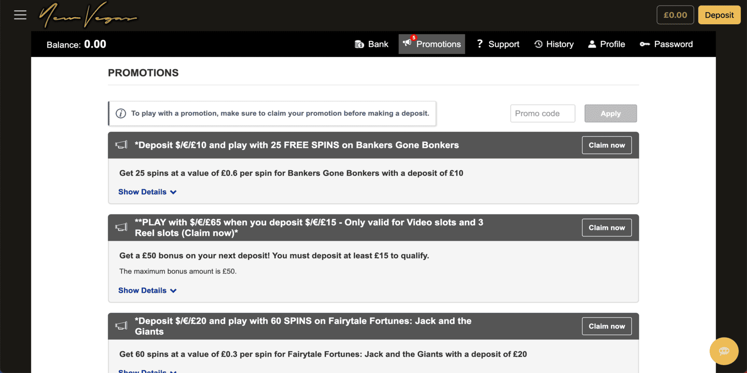Expand Show Details for Bankers Gone Bonkers offer
This screenshot has width=747, height=373.
[x=147, y=192]
